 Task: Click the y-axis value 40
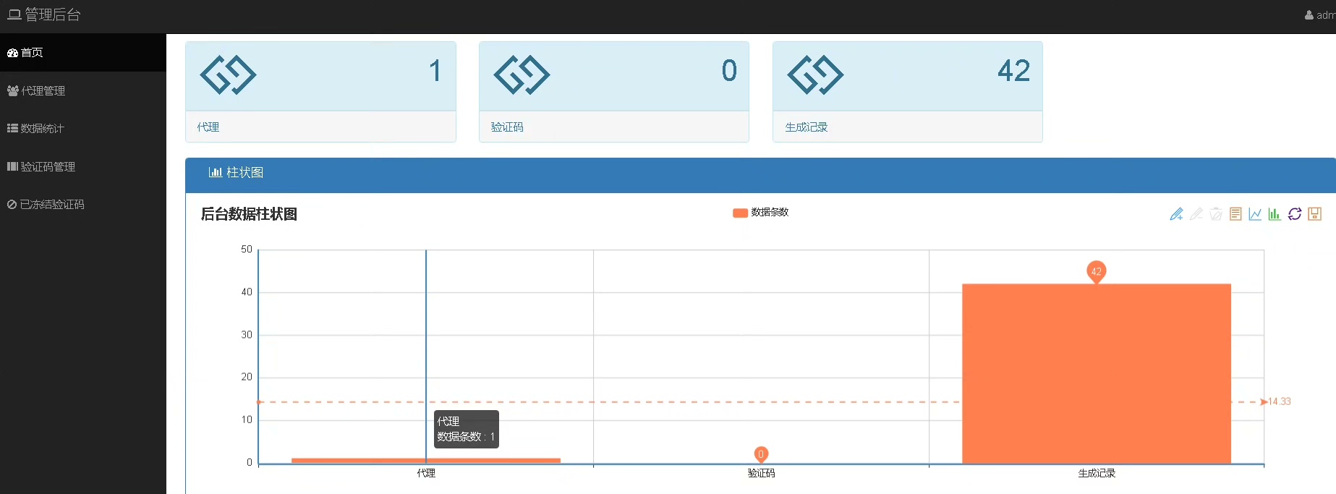(x=247, y=292)
